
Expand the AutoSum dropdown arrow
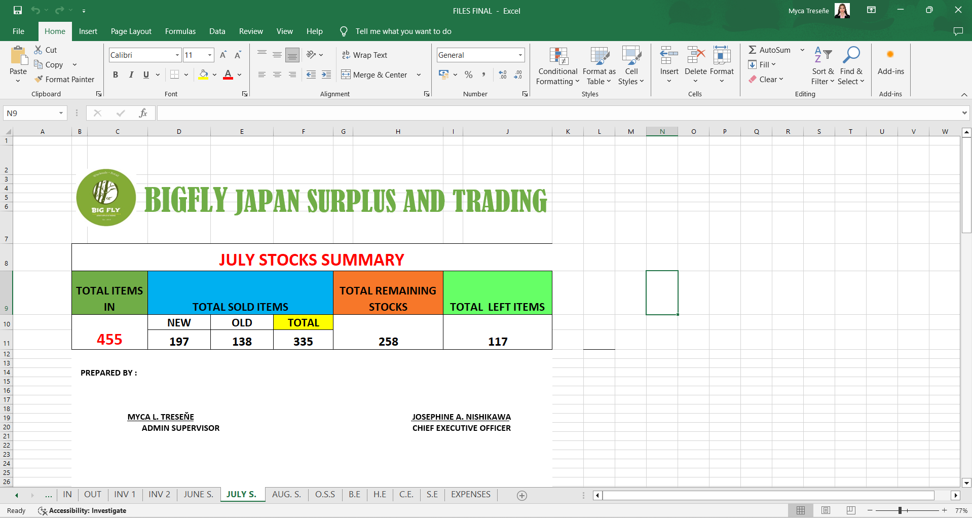802,50
